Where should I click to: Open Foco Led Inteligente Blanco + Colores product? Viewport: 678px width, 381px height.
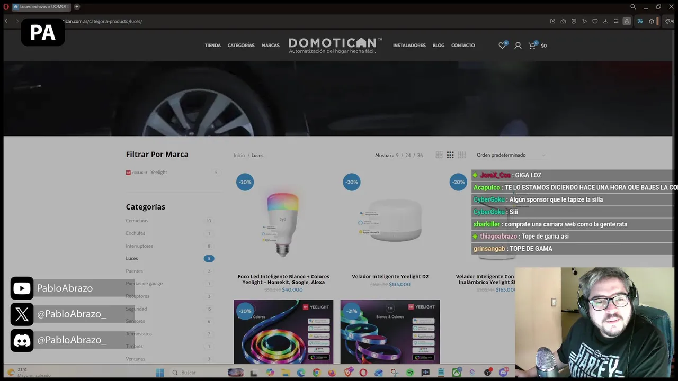coord(283,279)
